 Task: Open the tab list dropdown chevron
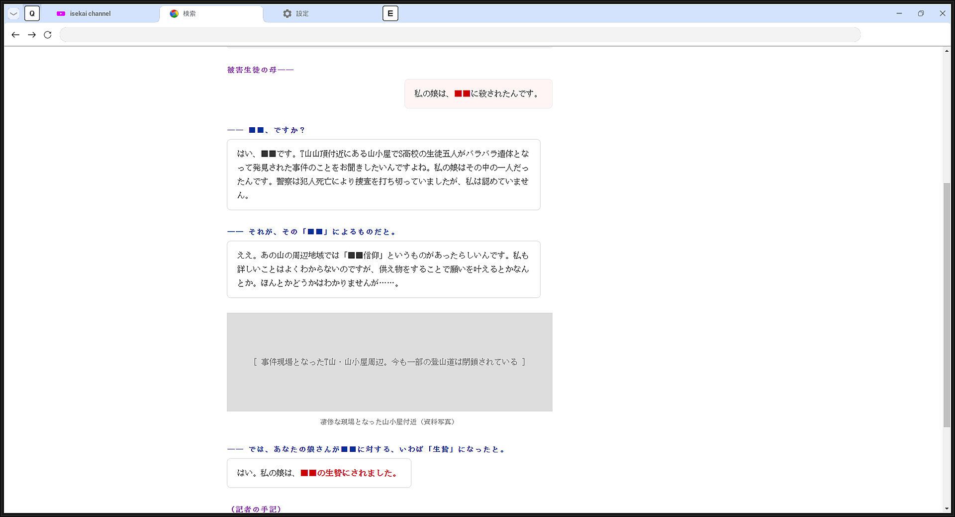click(x=14, y=13)
